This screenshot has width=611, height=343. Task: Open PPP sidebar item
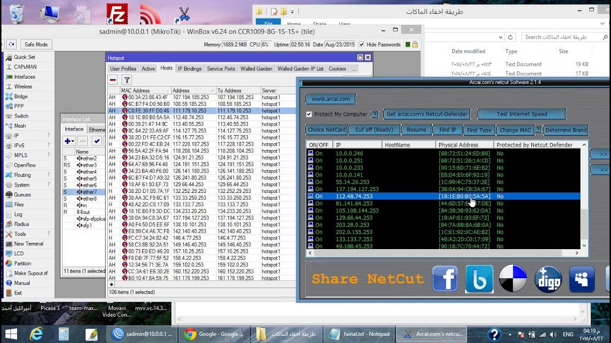point(19,106)
